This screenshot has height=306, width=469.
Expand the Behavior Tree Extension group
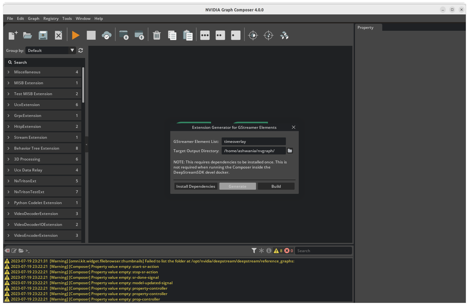coord(43,148)
